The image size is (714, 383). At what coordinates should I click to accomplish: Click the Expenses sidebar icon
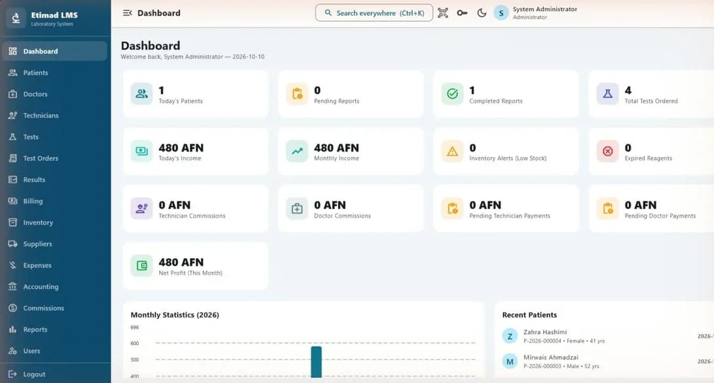click(12, 265)
